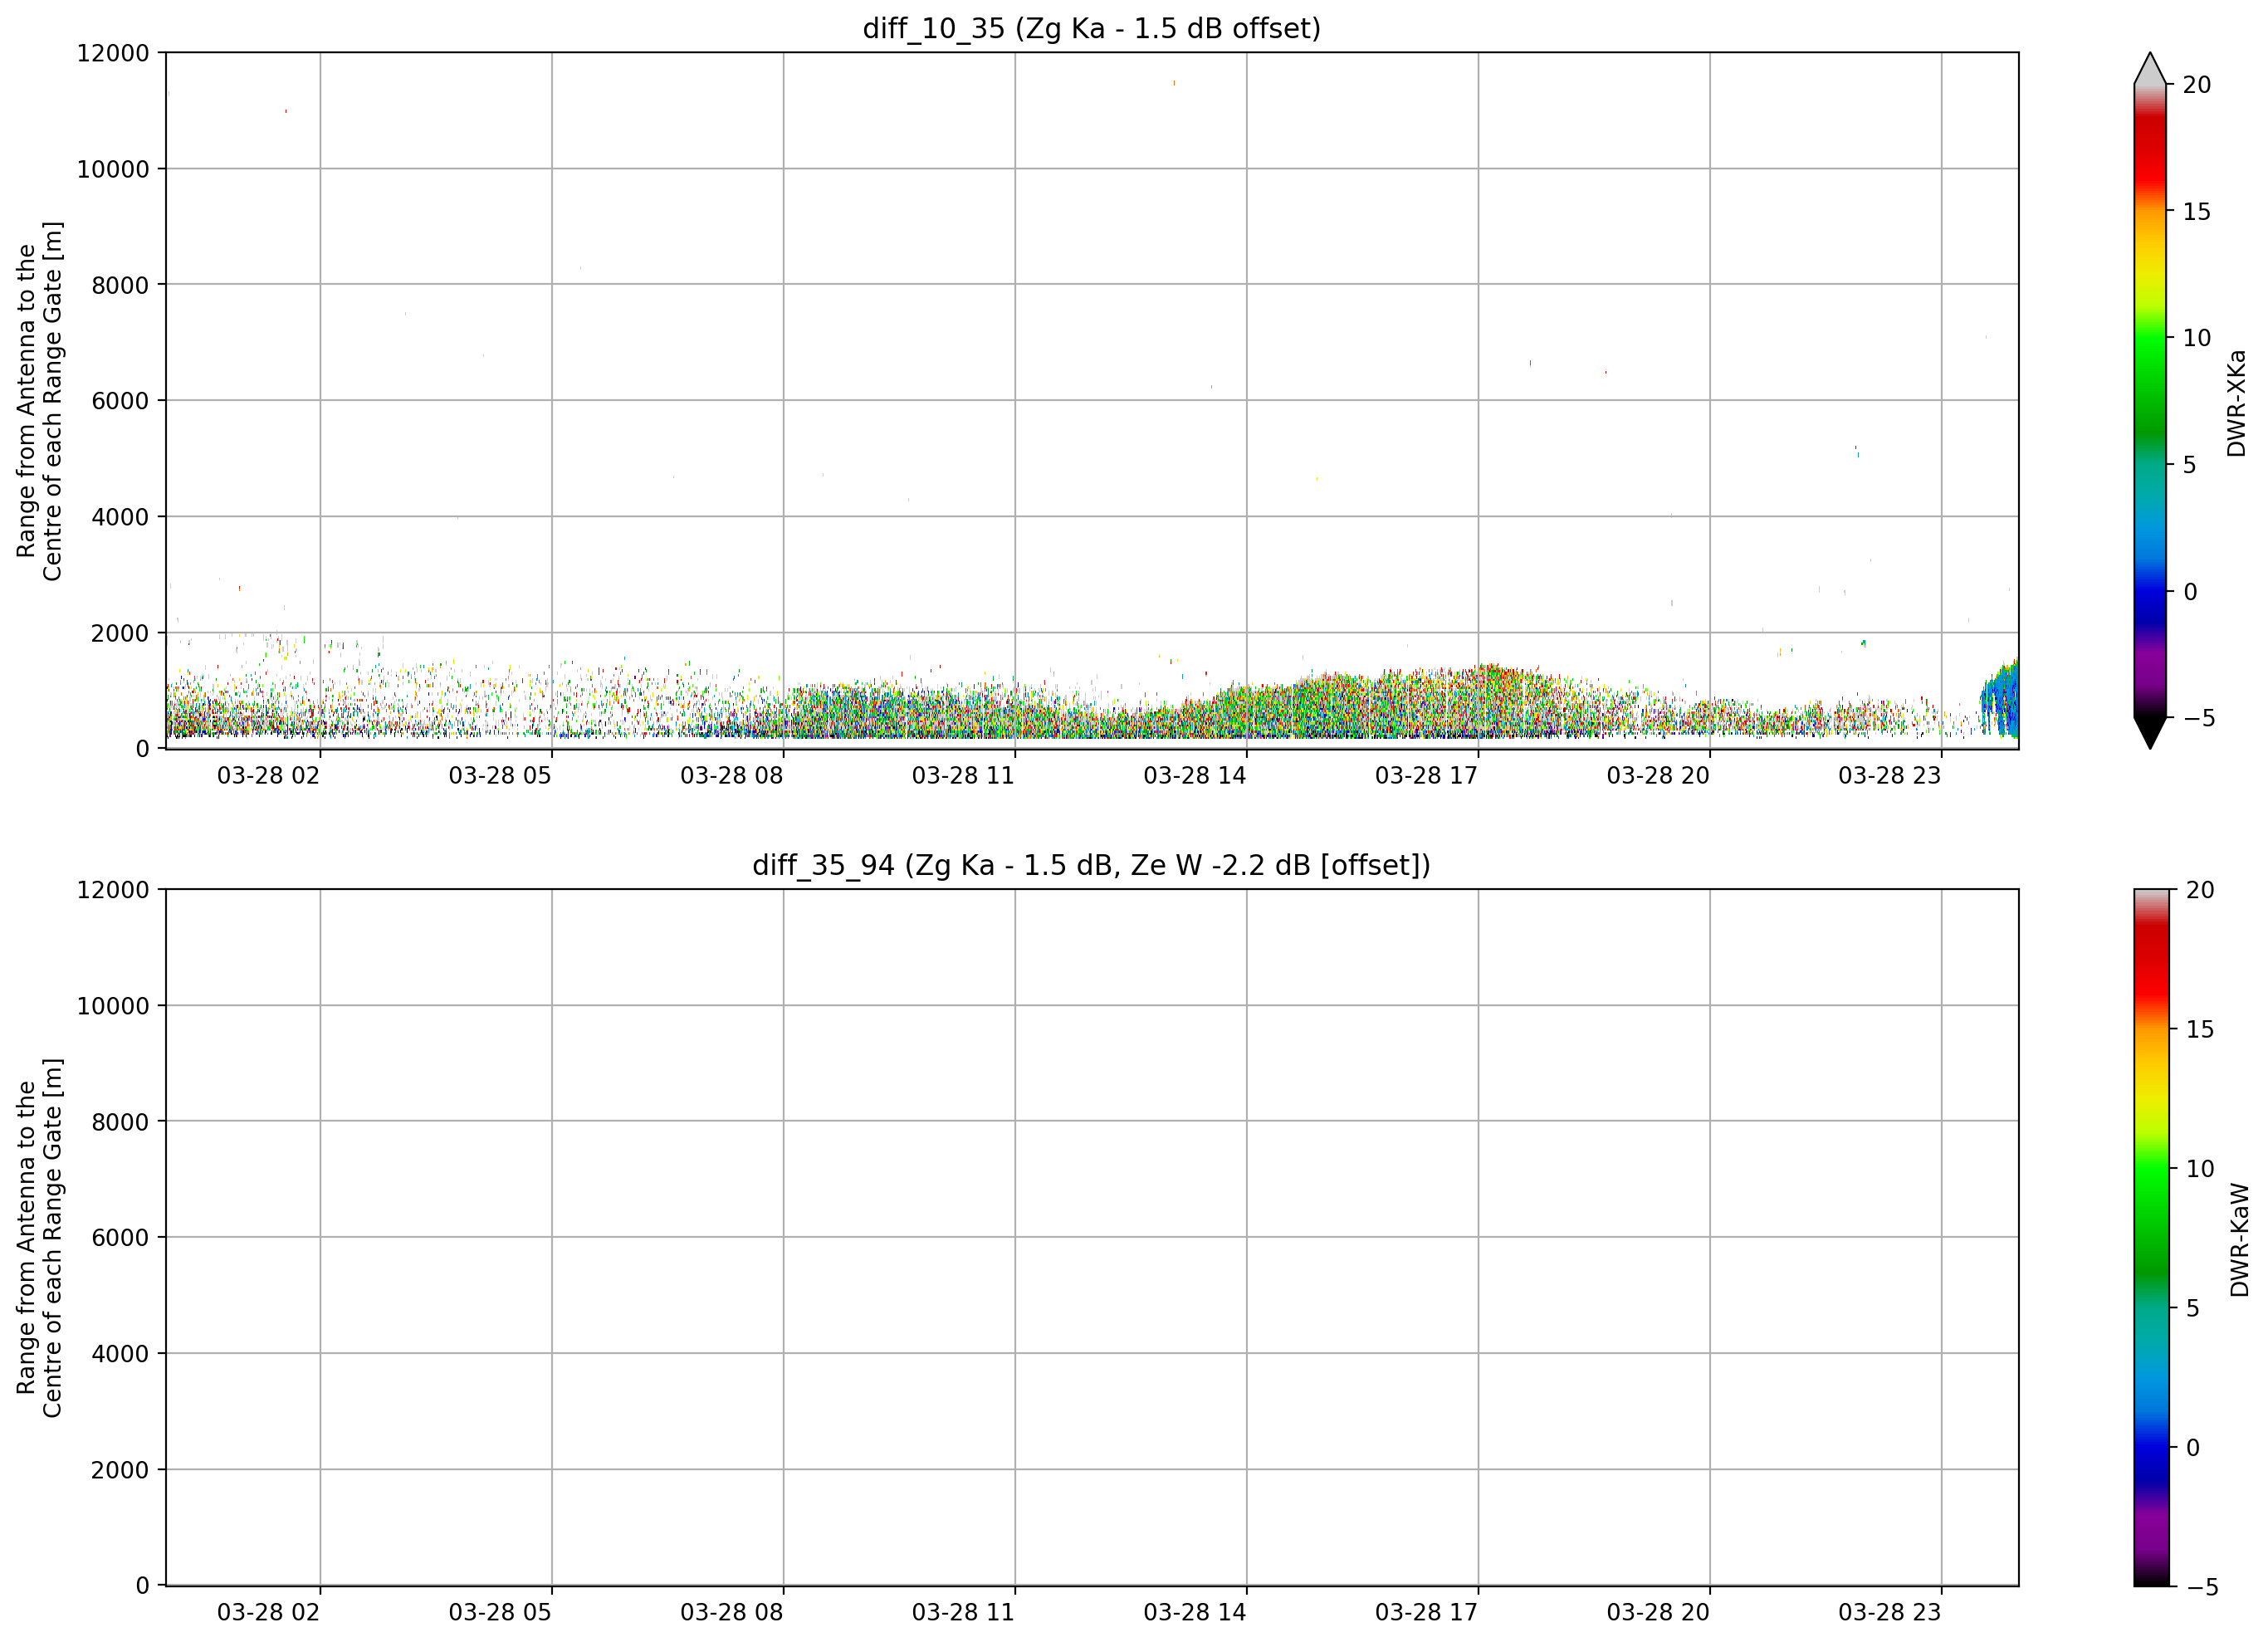2268x1642 pixels.
Task: Click x-tick '03-28 02' under diff_10_35 plot
Action: point(268,775)
